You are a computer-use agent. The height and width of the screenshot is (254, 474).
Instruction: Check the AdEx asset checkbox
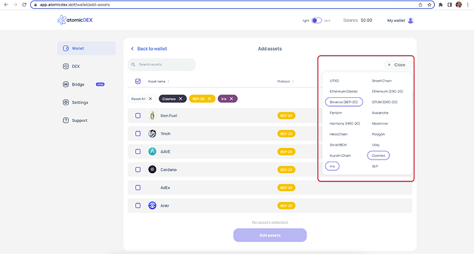(138, 188)
